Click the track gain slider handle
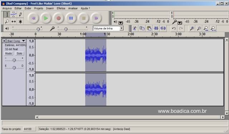This screenshot has height=134, width=229. [14, 60]
